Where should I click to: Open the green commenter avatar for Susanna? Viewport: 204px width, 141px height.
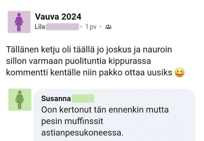click(20, 100)
